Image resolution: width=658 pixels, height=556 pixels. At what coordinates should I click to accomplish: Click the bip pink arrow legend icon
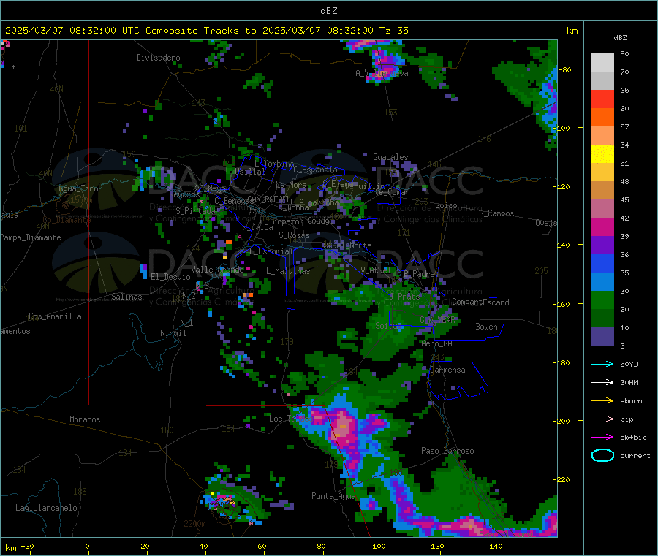(602, 419)
